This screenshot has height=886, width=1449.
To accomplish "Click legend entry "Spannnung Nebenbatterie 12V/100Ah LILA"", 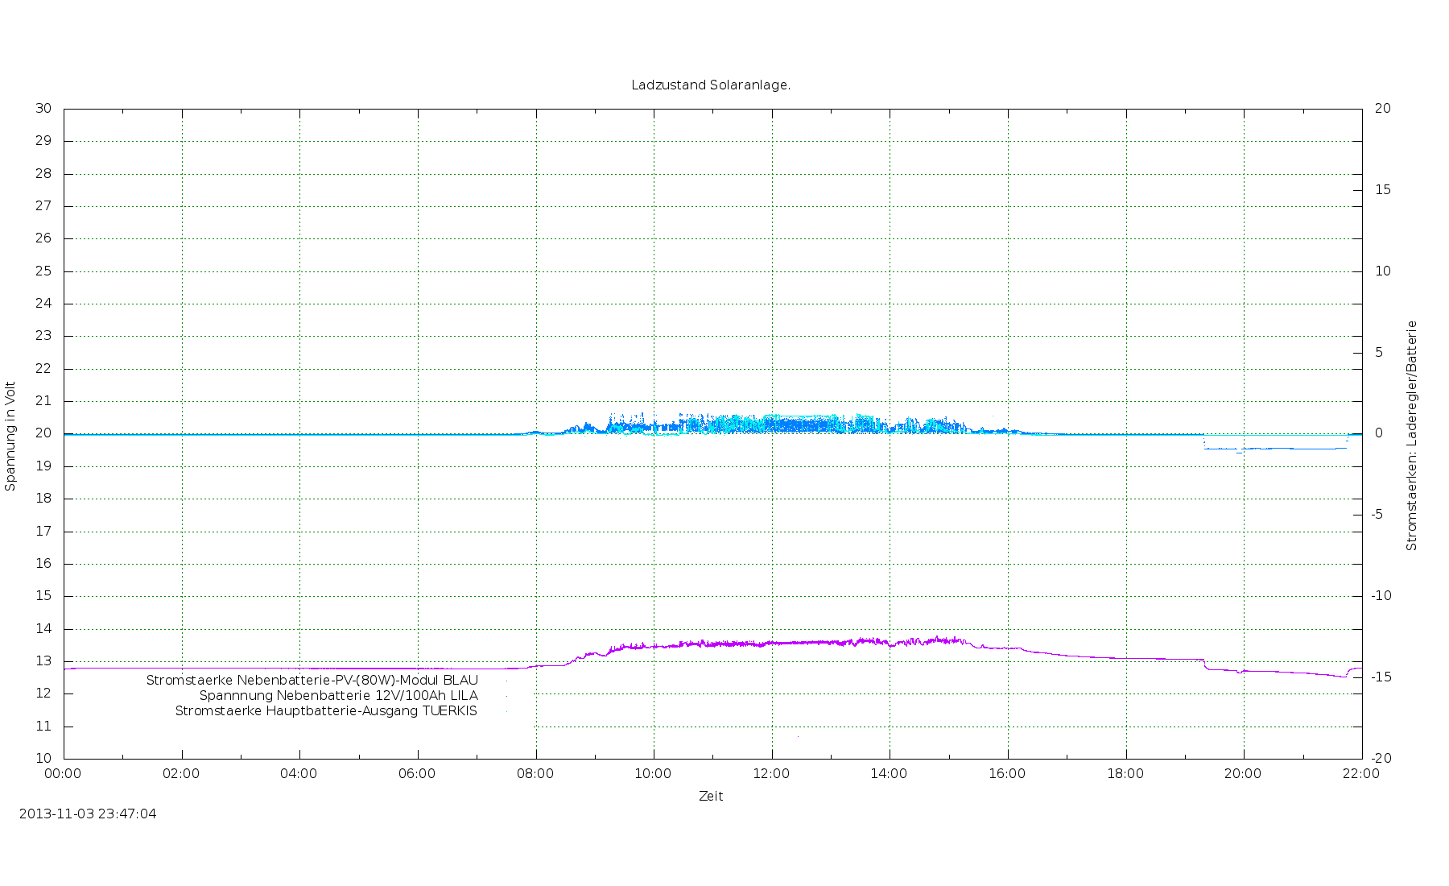I will 338,696.
